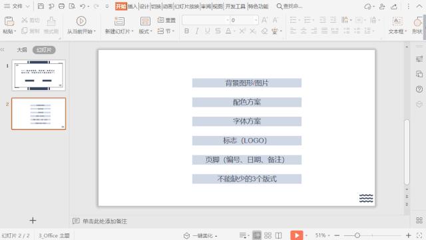The width and height of the screenshot is (426, 240).
Task: Switch to the 插入 ribbon tab
Action: click(x=132, y=6)
